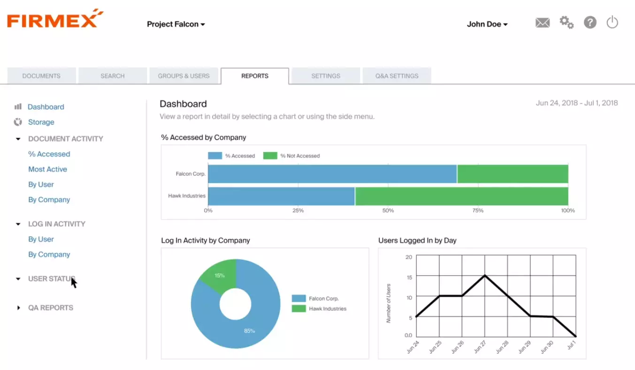Click the green % Not Accessed legend swatch
The image size is (635, 370).
tap(270, 156)
